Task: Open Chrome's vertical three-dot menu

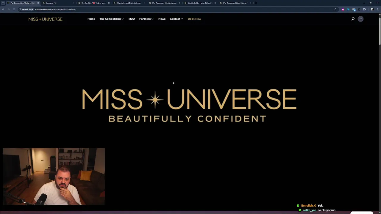Action: click(x=378, y=9)
